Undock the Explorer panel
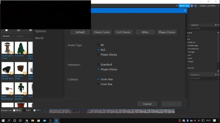Screen dimensions: 220x123 (x=216, y=25)
